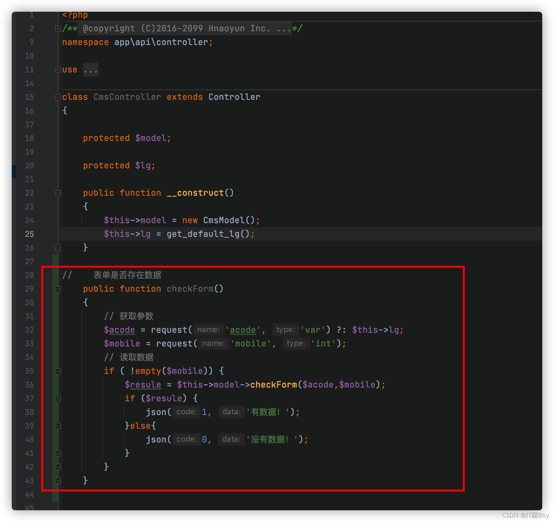Click the '获取参数' comment on line 31
Screen dimensions: 554x522
(137, 316)
